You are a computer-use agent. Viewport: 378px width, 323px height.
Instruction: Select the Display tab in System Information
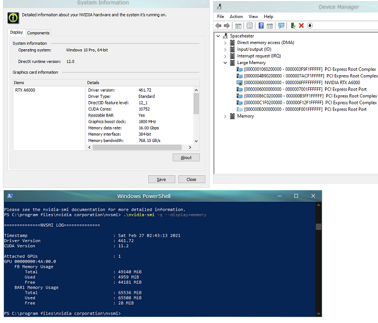click(16, 32)
